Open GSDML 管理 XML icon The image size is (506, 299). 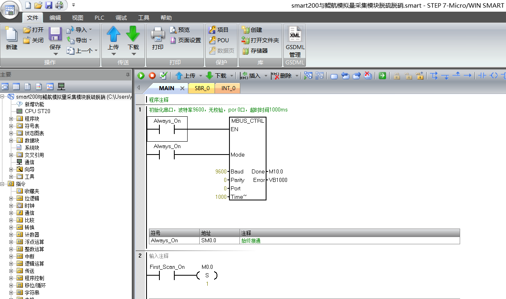[295, 34]
